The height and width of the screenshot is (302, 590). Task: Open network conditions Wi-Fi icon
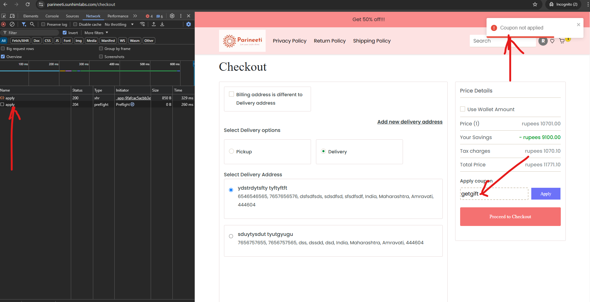coord(142,24)
